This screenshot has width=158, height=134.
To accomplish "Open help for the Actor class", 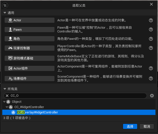I will (151, 20).
